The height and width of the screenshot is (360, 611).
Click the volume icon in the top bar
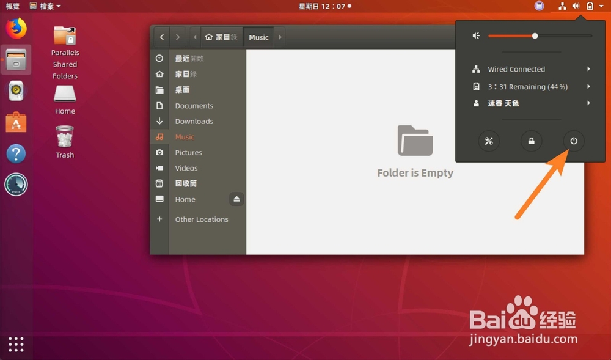[x=574, y=6]
